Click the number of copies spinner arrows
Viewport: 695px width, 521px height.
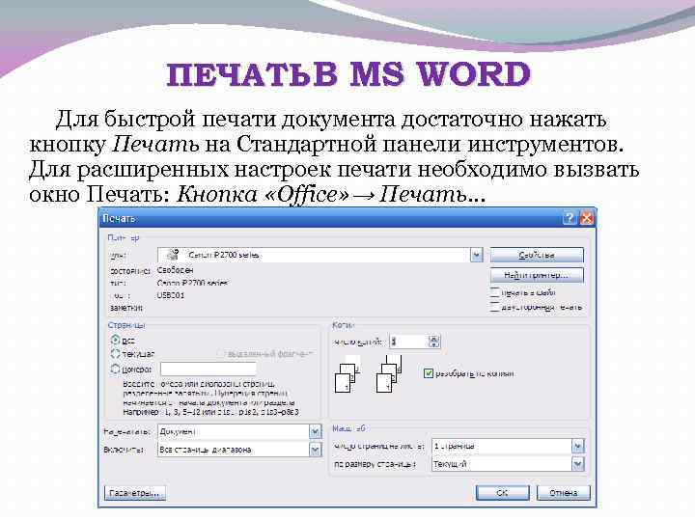434,342
